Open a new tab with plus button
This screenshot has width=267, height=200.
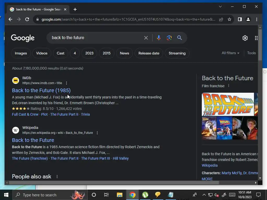tap(75, 9)
